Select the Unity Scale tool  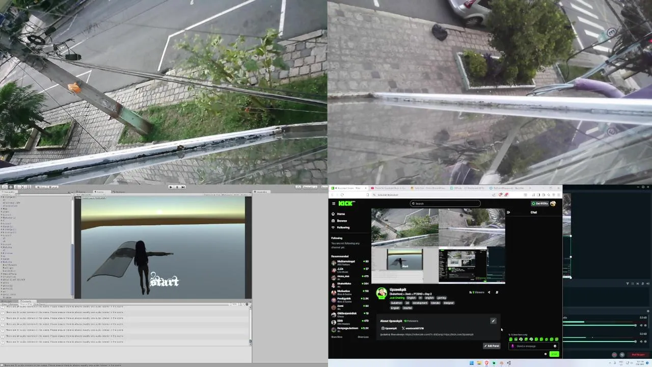(22, 187)
